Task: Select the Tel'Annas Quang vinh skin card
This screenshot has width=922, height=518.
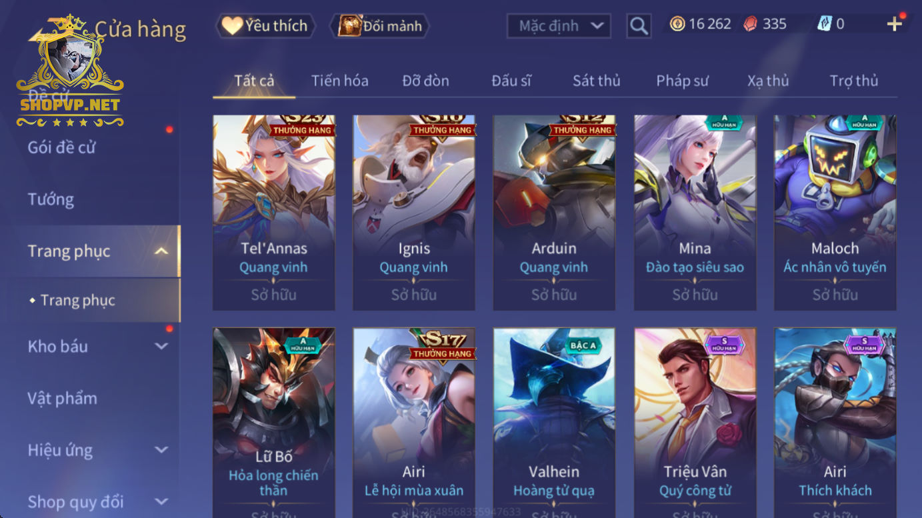Action: pos(274,213)
